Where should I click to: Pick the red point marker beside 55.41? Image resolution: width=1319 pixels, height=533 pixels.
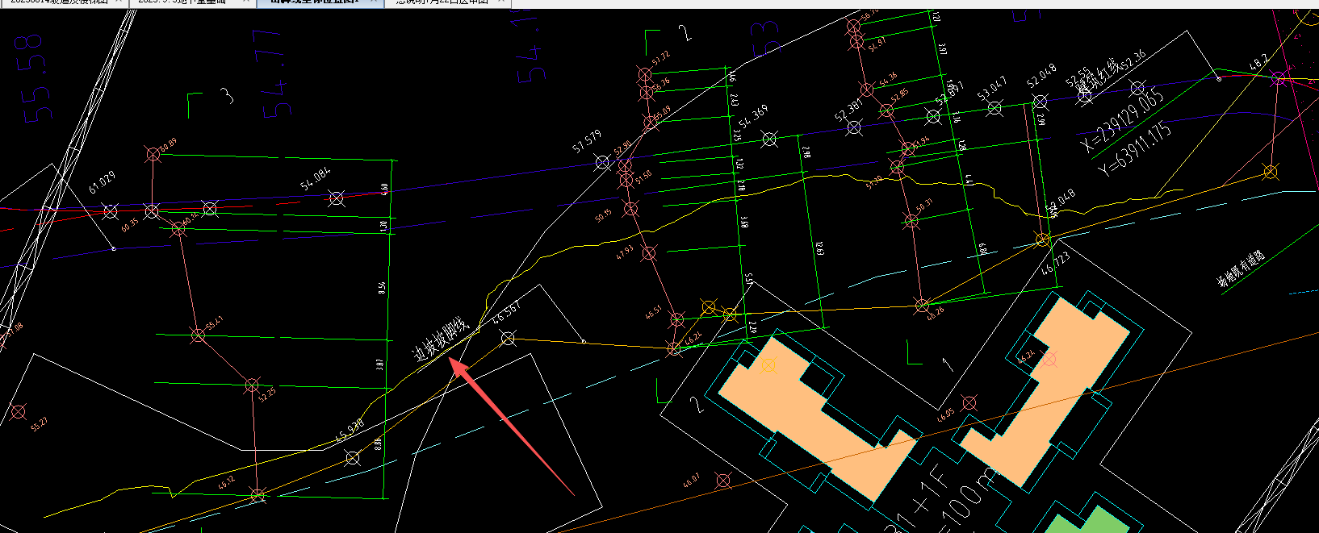pyautogui.click(x=198, y=335)
